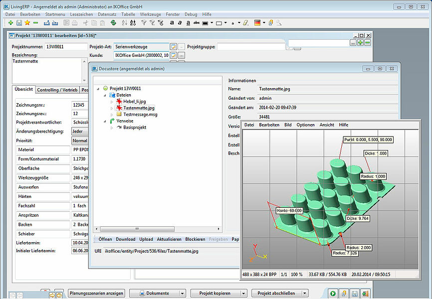Click the green plus new record icon
432x299 pixels.
click(10, 23)
